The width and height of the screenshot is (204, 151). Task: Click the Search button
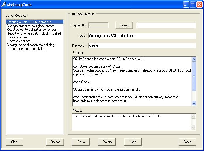point(124,25)
